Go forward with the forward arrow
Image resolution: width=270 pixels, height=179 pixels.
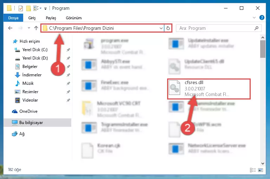click(x=20, y=28)
